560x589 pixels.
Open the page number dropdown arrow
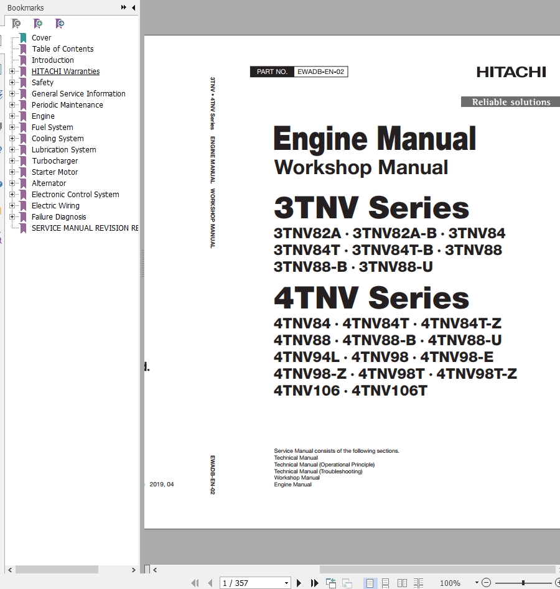click(286, 583)
